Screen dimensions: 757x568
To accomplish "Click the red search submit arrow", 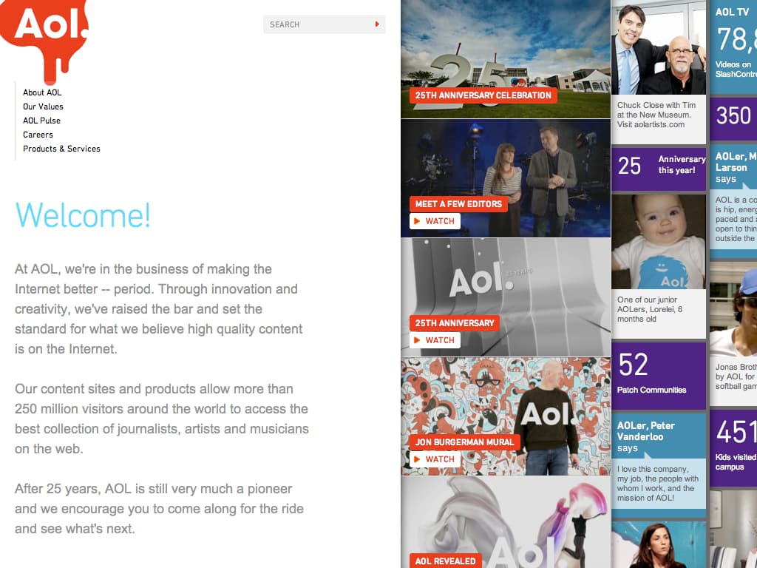I will coord(377,24).
